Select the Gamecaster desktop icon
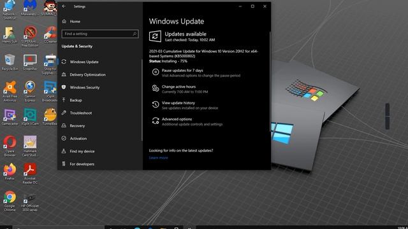 pyautogui.click(x=10, y=117)
